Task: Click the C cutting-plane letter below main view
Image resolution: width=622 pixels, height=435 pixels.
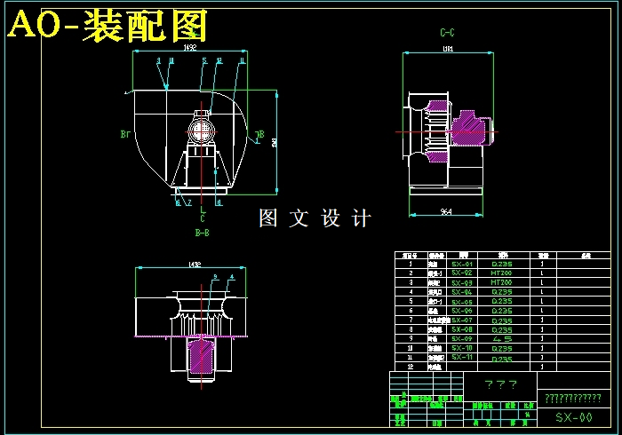Action: [203, 218]
